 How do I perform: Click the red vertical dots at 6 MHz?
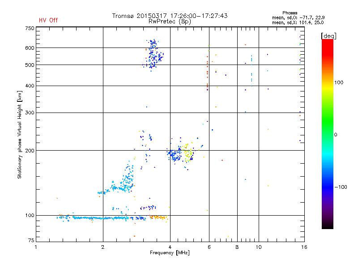(207, 73)
